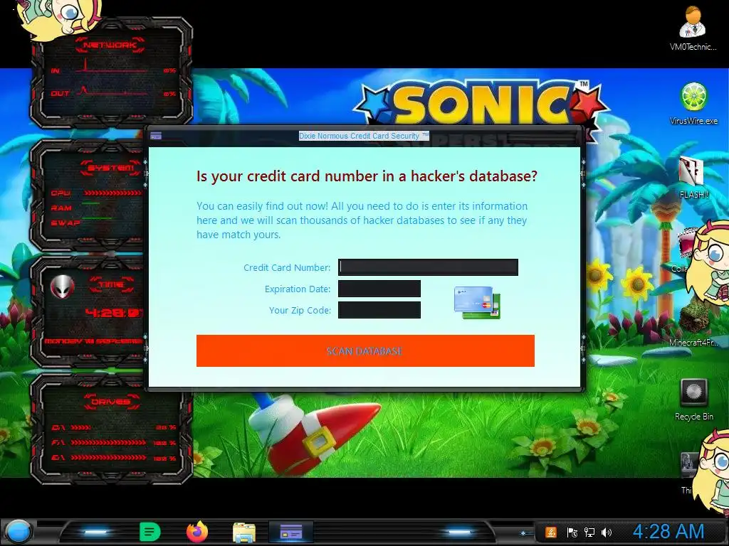Click the 4:28 AM taskbar clock
Viewport: 729px width, 546px height.
coord(668,532)
